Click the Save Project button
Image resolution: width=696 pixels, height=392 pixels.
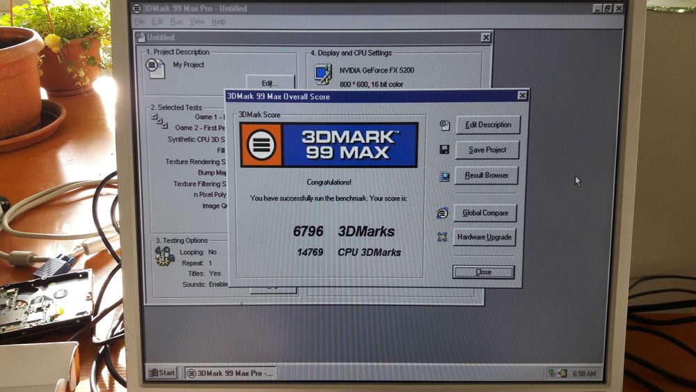click(487, 150)
